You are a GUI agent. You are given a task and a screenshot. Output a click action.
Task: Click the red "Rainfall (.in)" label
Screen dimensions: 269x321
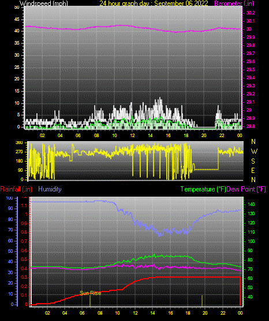[x=16, y=189]
